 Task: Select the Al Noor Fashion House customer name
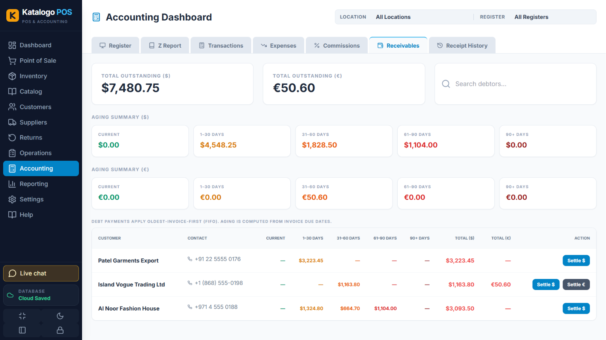(129, 308)
